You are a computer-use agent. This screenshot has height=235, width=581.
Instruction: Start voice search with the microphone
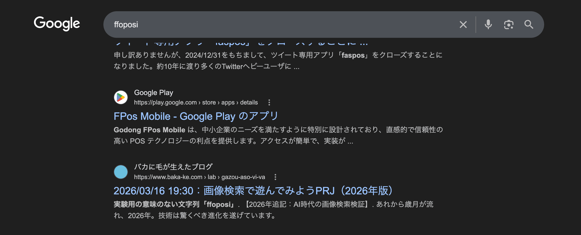(x=488, y=25)
